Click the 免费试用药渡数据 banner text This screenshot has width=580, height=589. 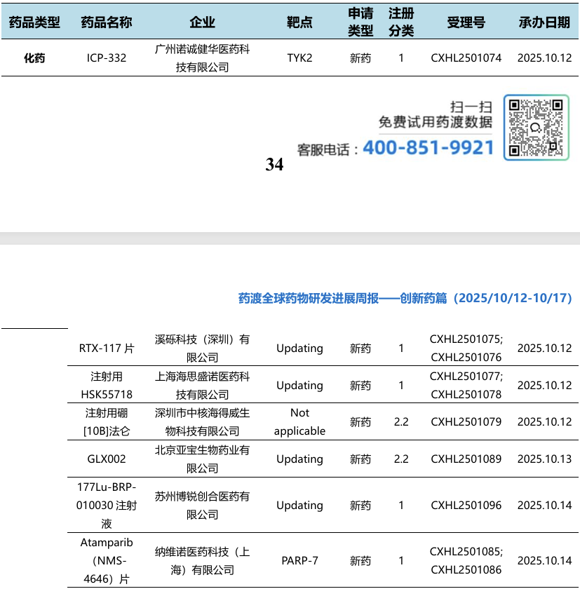tap(436, 122)
